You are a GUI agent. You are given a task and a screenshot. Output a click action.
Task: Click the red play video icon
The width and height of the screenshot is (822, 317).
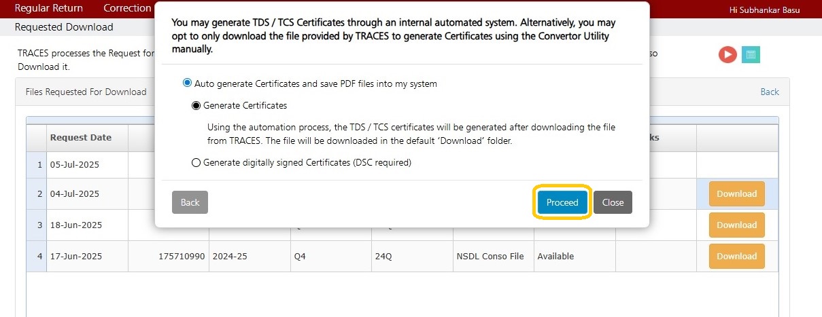(727, 55)
